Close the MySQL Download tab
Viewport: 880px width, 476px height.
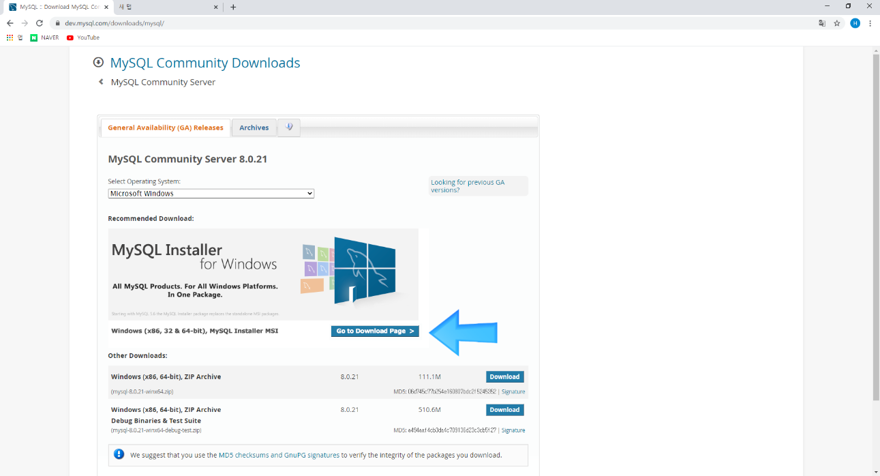(106, 7)
